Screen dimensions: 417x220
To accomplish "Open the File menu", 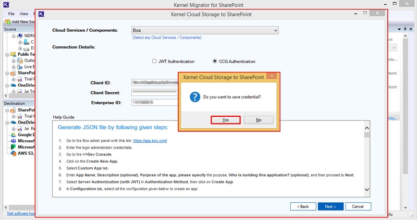I will [x=11, y=14].
